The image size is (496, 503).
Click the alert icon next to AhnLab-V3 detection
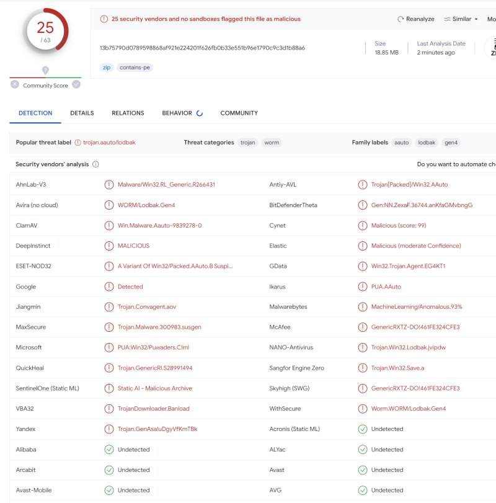[x=109, y=185]
